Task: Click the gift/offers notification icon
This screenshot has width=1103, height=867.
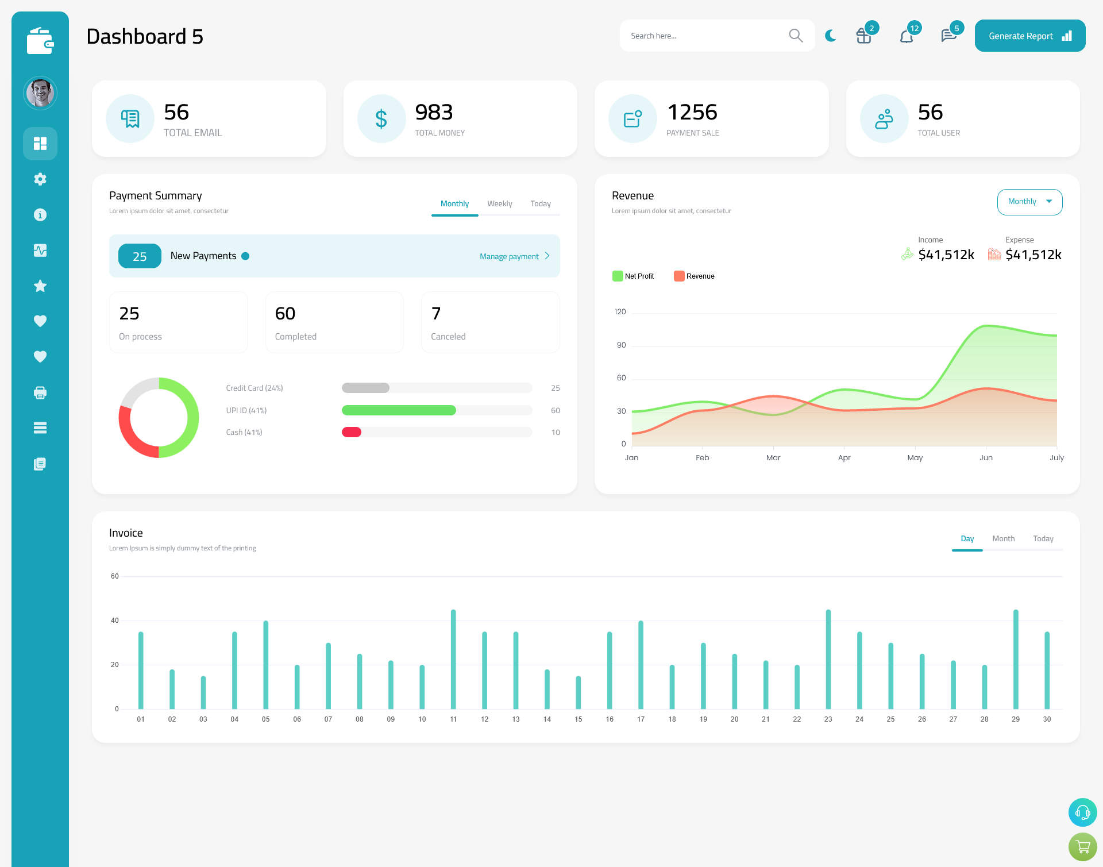Action: tap(864, 36)
